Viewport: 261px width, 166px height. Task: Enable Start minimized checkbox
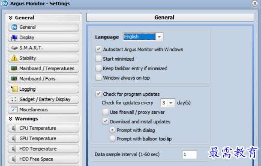pos(99,59)
